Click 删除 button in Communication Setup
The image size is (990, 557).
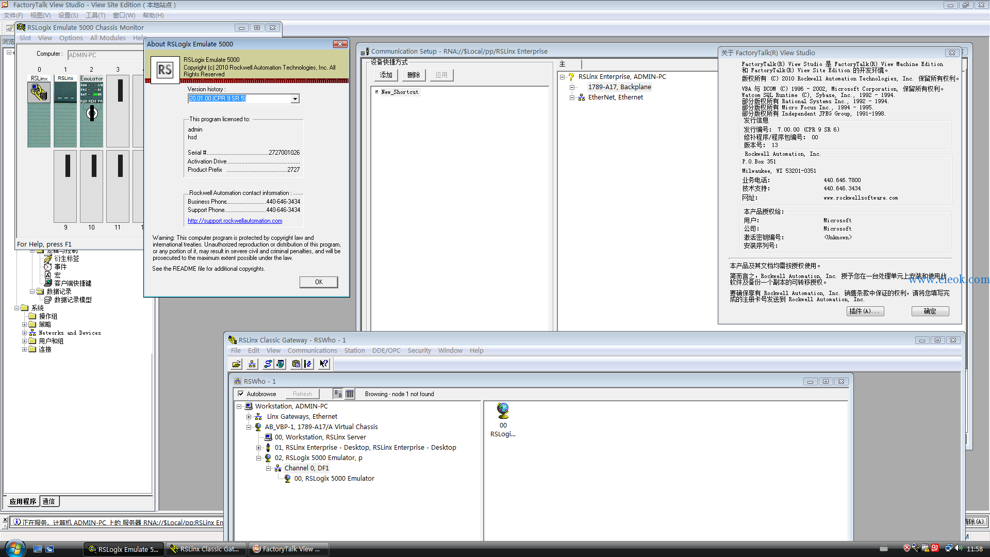click(x=414, y=75)
